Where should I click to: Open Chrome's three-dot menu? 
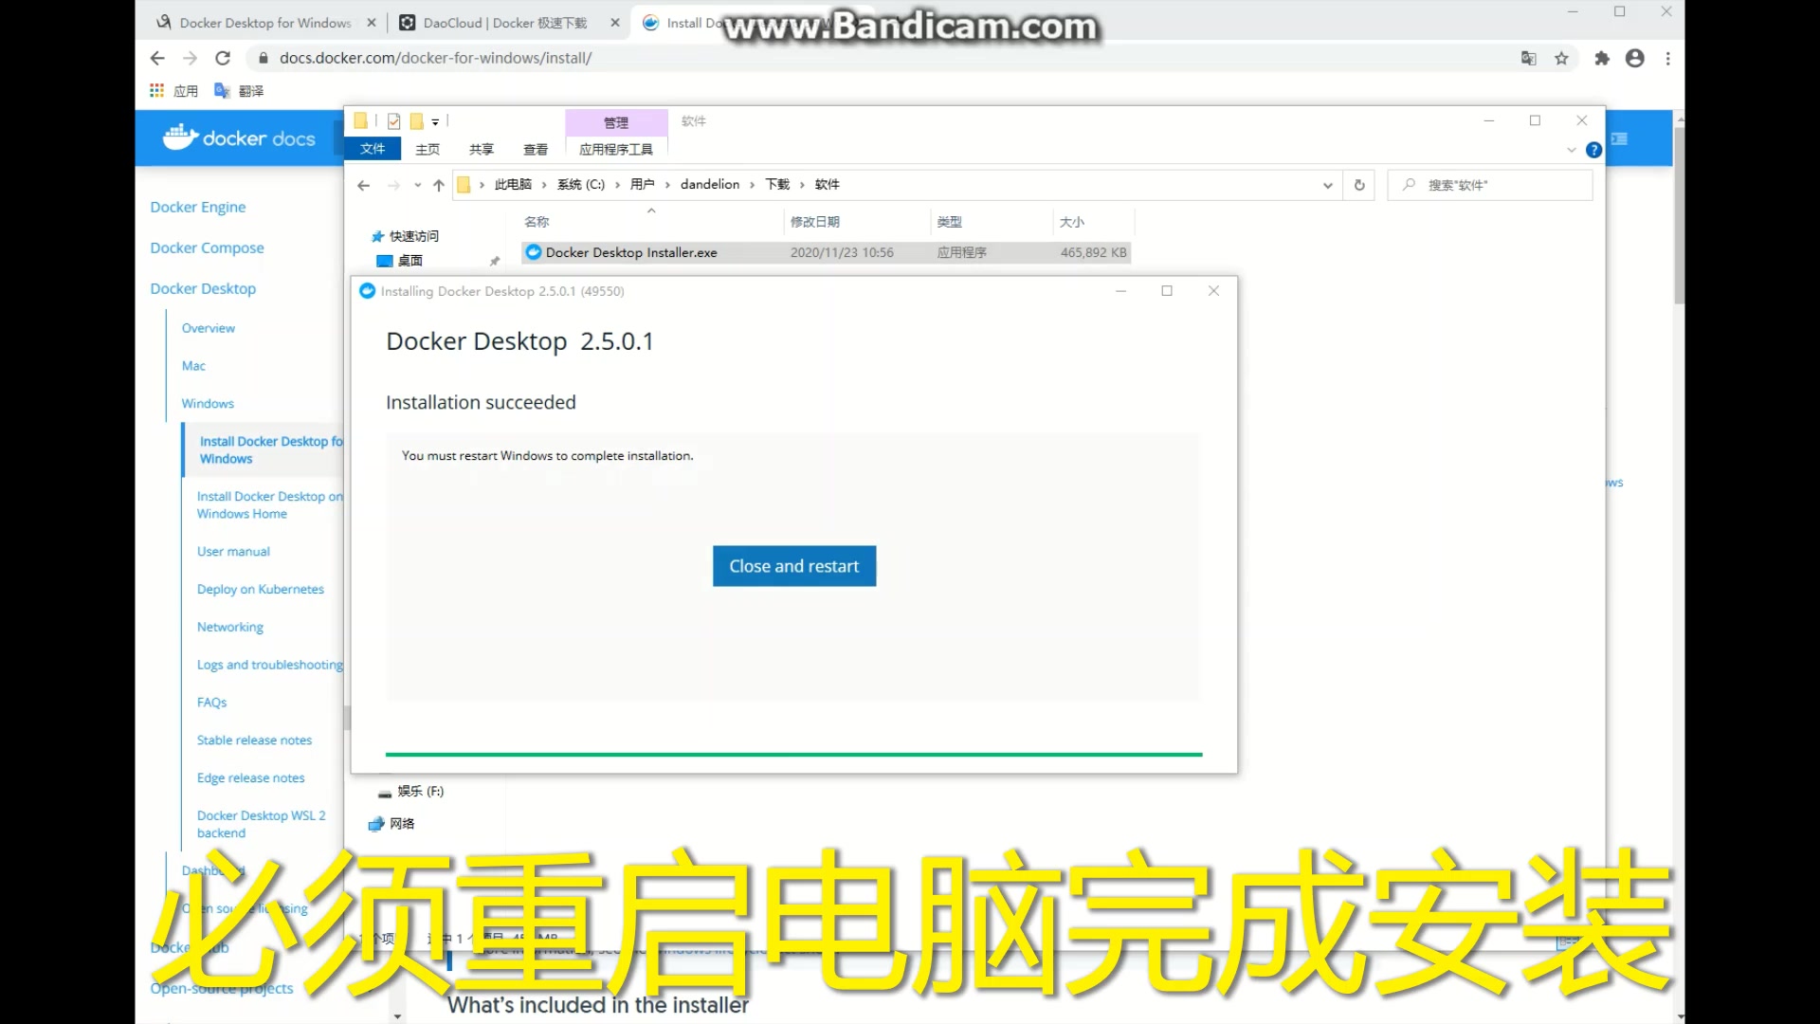1668,58
